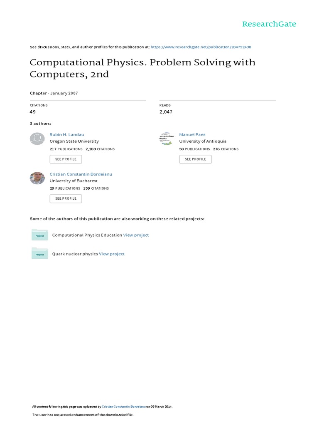Click the Quark nuclear physics project icon
The height and width of the screenshot is (426, 319).
pos(40,254)
